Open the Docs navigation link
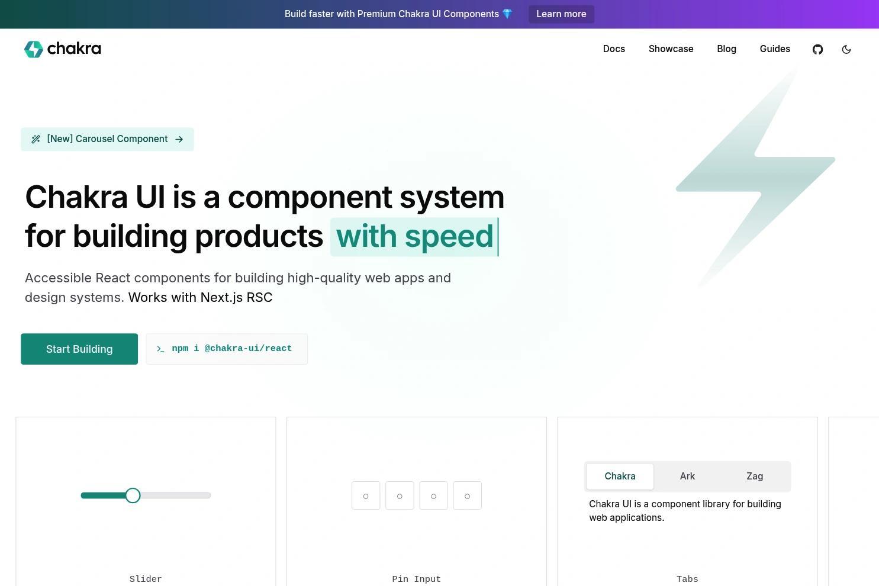879x586 pixels. pos(614,49)
